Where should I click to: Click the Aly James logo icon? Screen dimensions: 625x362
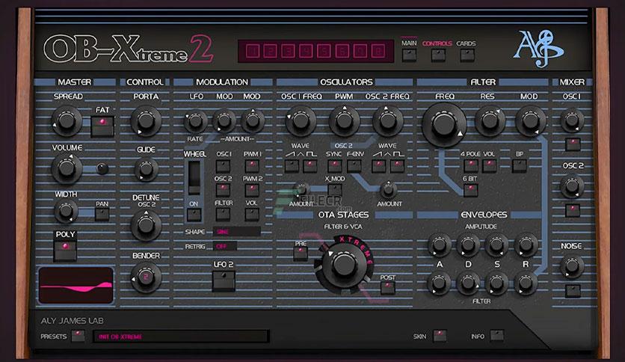pos(538,49)
